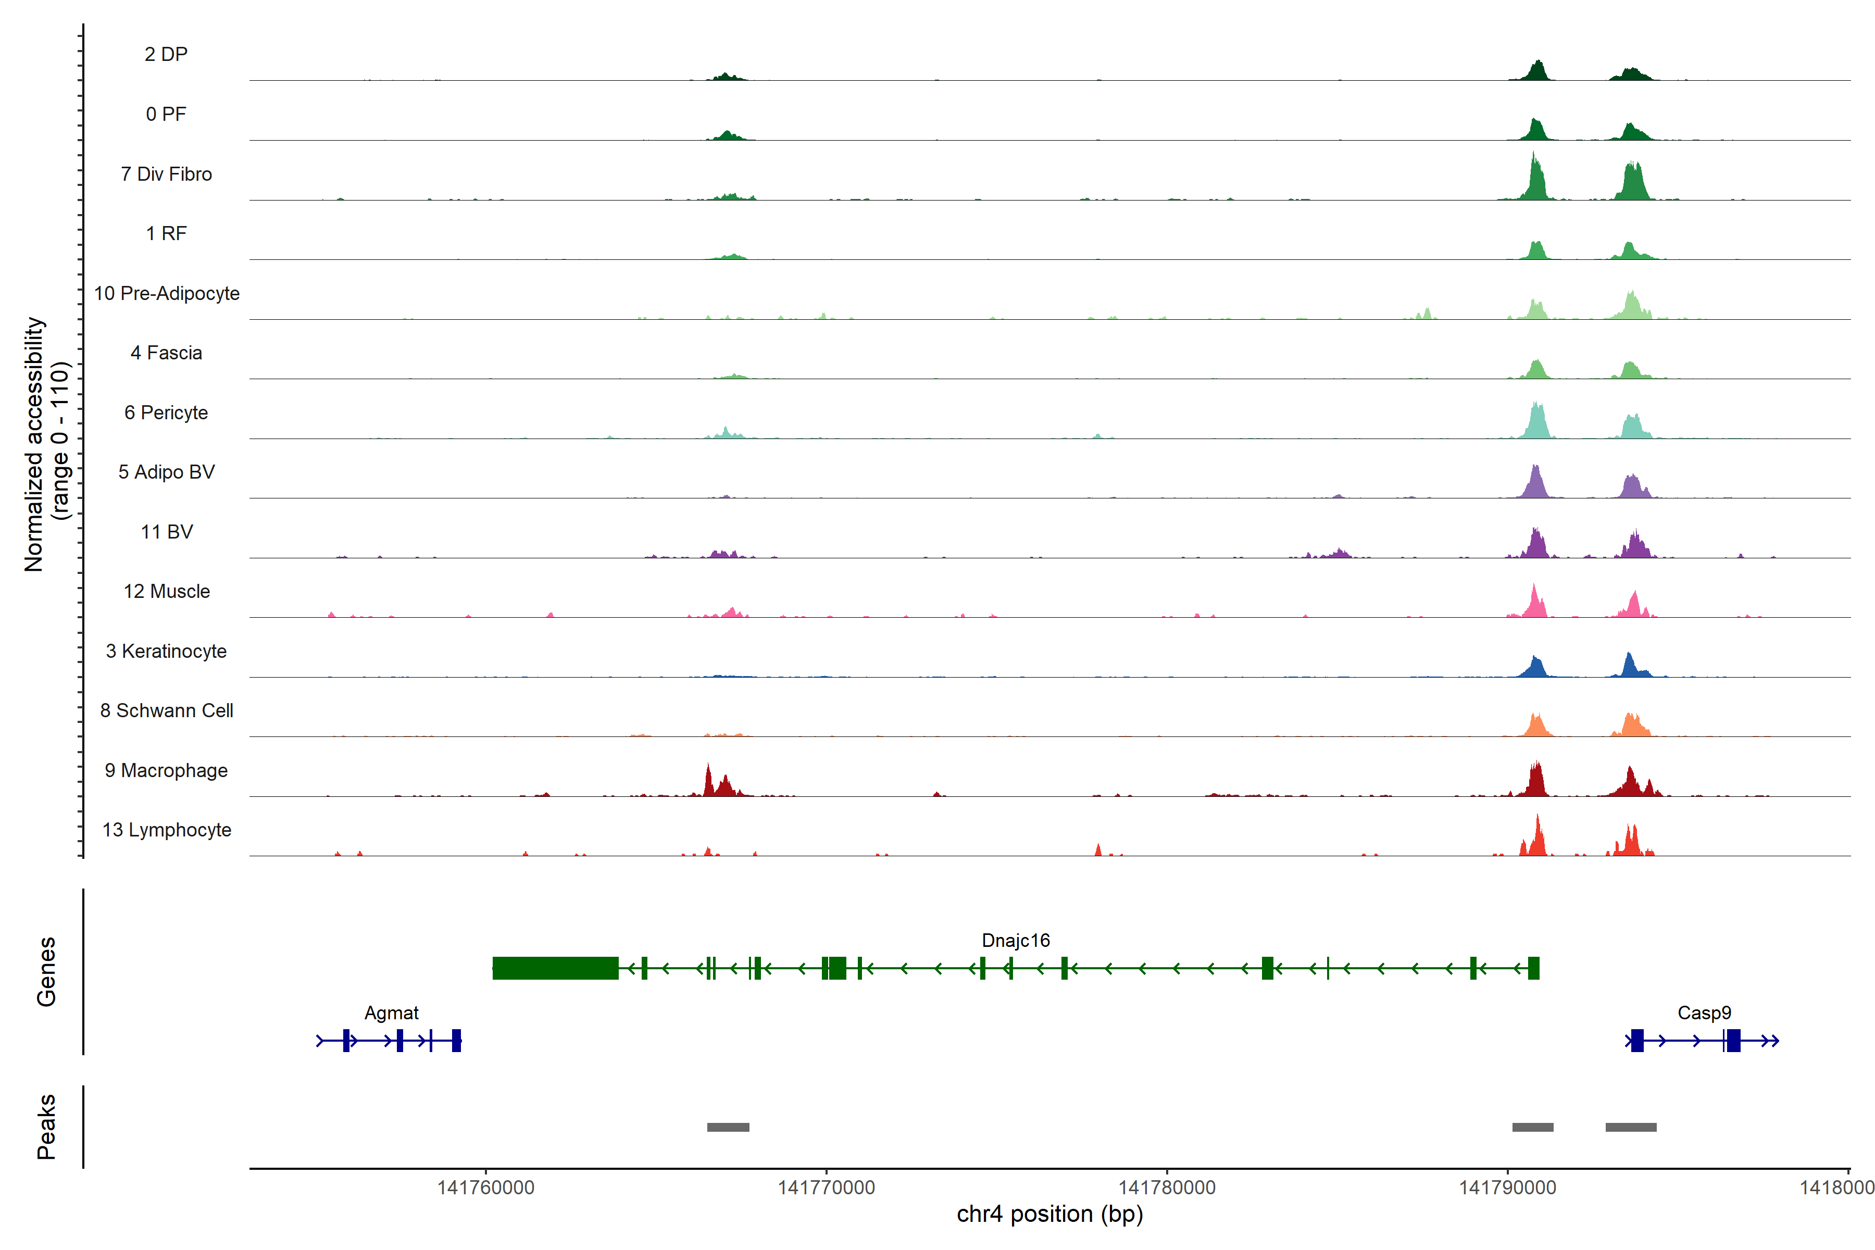Screen dimensions: 1875x1250
Task: Click the Dnajc16 gene label
Action: 1016,941
